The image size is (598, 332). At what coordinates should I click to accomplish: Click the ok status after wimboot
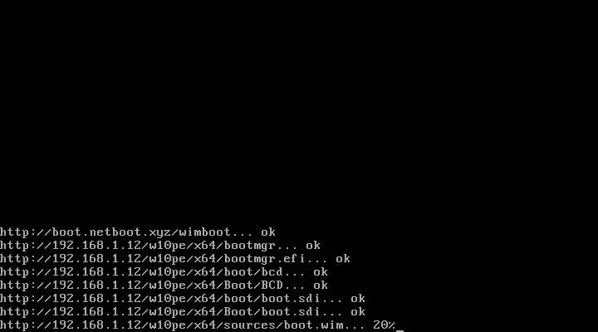268,232
